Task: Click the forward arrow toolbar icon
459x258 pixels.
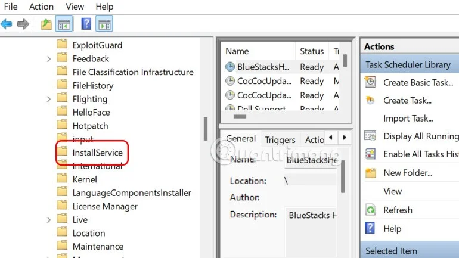Action: click(23, 24)
